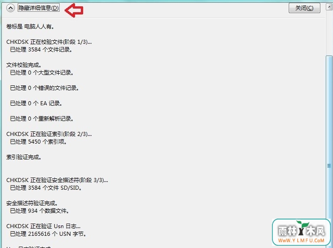The height and width of the screenshot is (248, 333).
Task: Click the line 已处理 0 个 EA 记录。
Action: click(36, 103)
